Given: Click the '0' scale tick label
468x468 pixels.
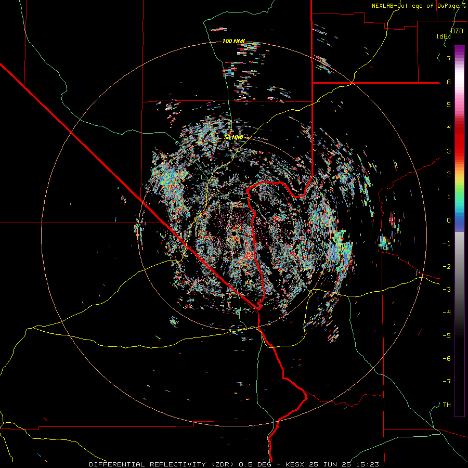Looking at the screenshot, I should 449,220.
